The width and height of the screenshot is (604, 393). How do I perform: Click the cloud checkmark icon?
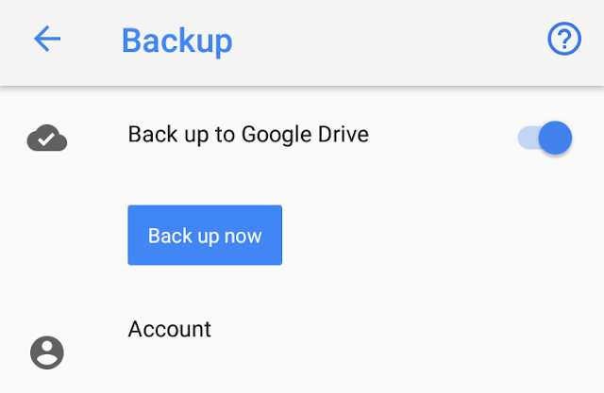[x=47, y=138]
